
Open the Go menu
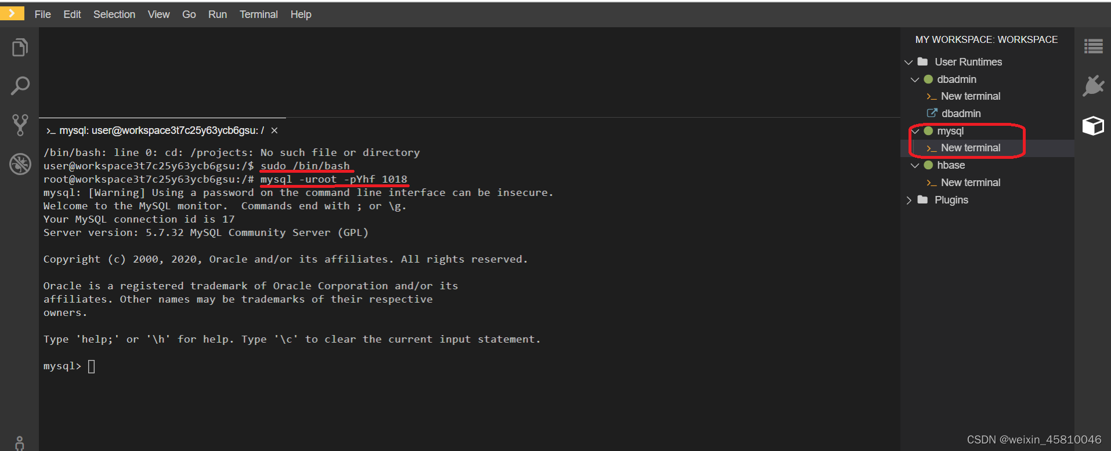(x=189, y=14)
